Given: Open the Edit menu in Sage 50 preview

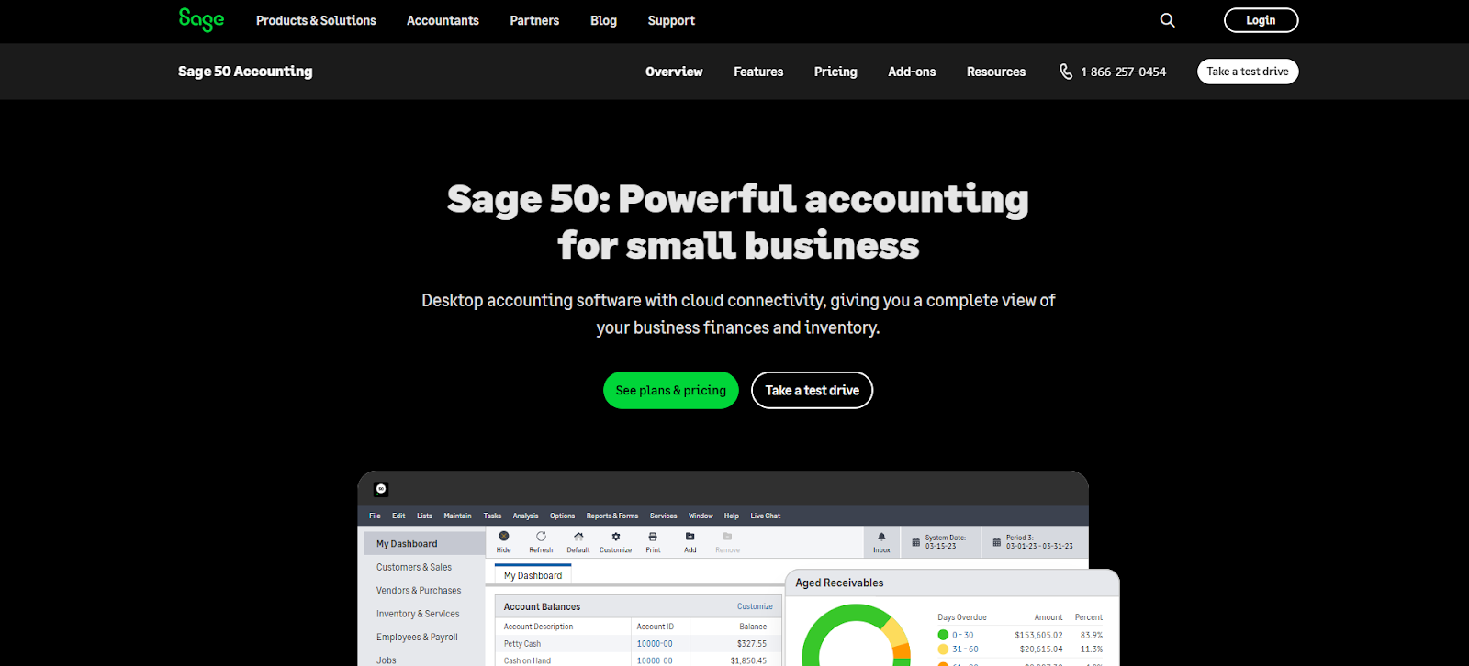Looking at the screenshot, I should 398,516.
